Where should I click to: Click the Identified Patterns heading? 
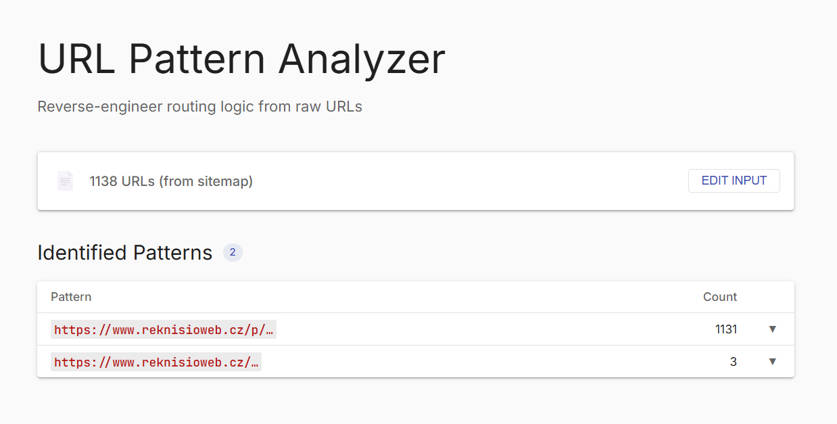pyautogui.click(x=124, y=252)
